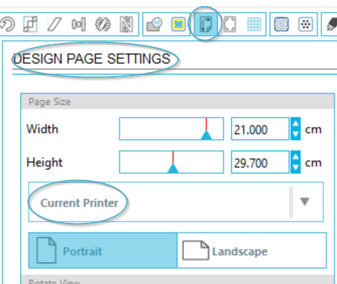This screenshot has width=337, height=284.
Task: Click the Height value field 29.700
Action: [x=260, y=162]
